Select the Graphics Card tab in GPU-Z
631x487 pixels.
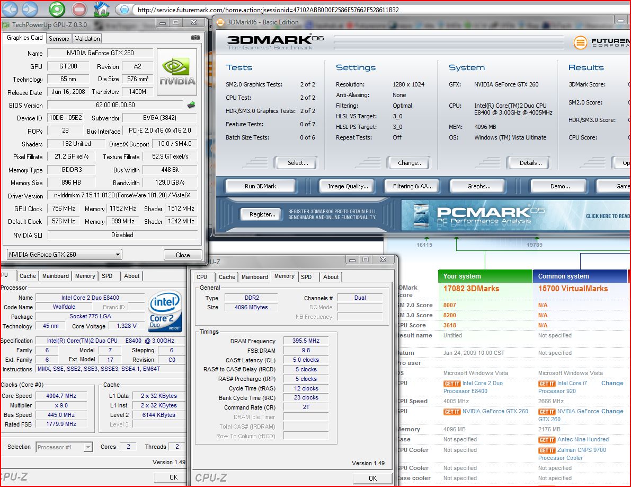pyautogui.click(x=24, y=38)
